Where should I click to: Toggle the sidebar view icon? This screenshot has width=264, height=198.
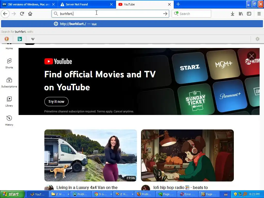(249, 14)
